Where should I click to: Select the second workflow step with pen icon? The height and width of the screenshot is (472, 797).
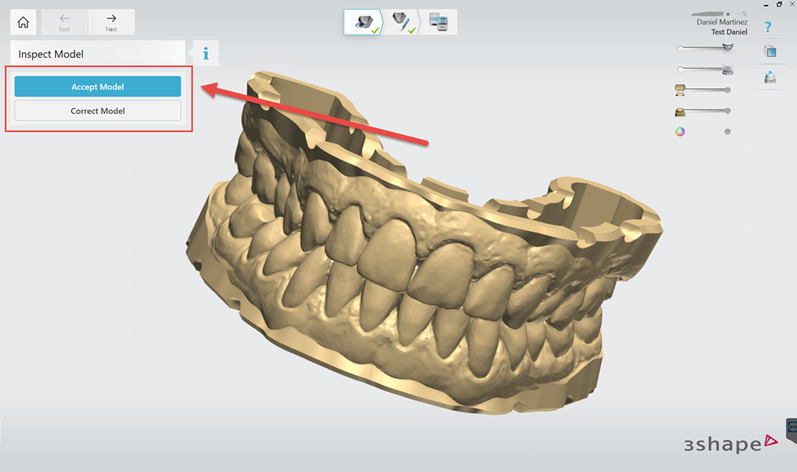tap(401, 23)
